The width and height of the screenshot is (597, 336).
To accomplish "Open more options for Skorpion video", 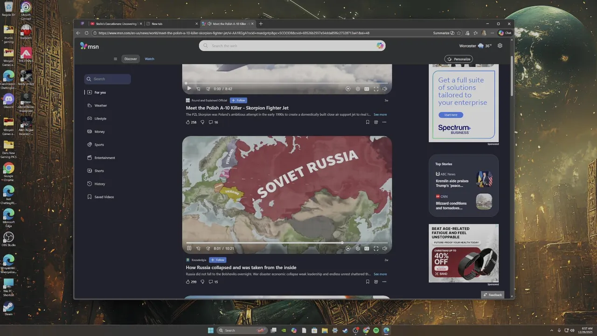I will coord(384,122).
